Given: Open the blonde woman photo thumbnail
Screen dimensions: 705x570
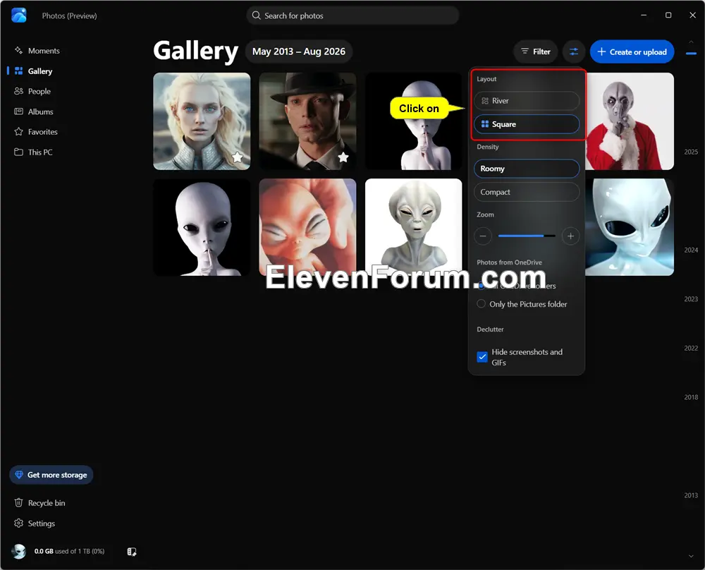Looking at the screenshot, I should (202, 121).
